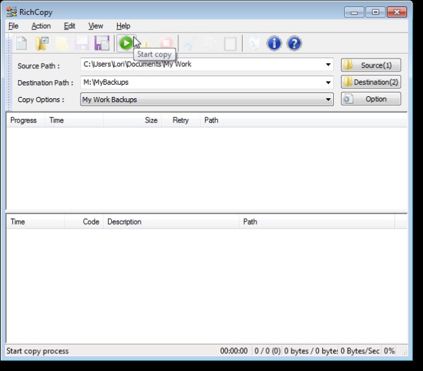
Task: Click the Destination(2) folder button
Action: pos(371,82)
